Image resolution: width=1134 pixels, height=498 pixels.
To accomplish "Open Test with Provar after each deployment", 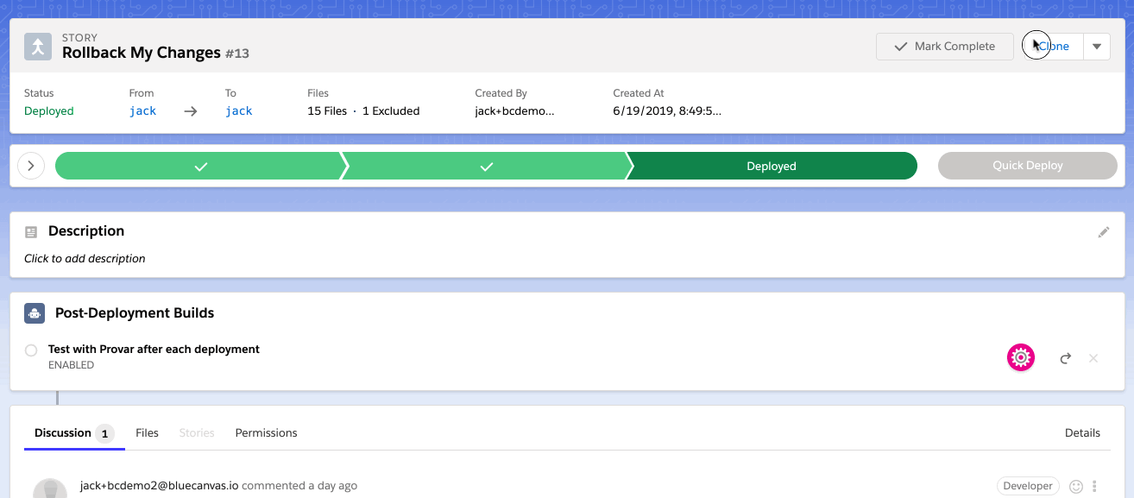I will (154, 350).
